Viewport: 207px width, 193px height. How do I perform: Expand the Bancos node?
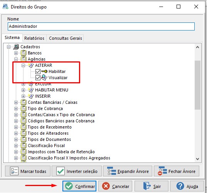pyautogui.click(x=16, y=53)
